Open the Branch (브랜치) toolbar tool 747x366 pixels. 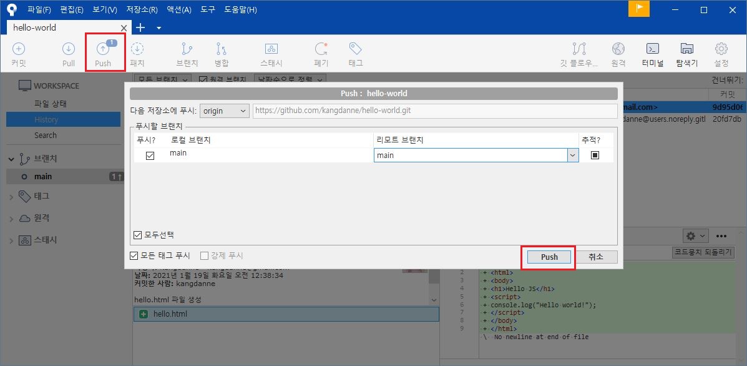[187, 54]
